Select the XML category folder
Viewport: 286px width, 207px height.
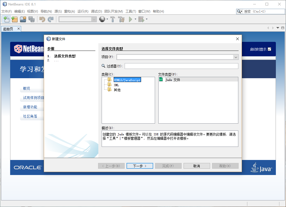tap(116, 85)
